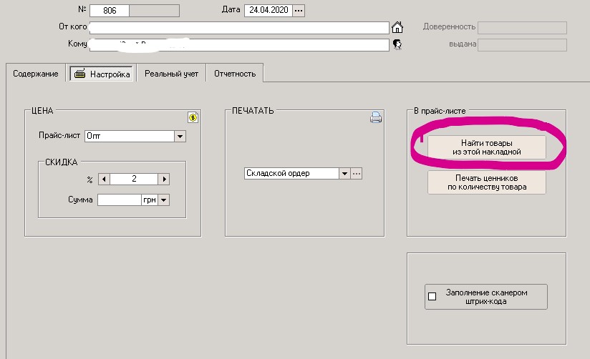Click the person icon beside Кому
Viewport: 590px width, 359px height.
coord(398,44)
